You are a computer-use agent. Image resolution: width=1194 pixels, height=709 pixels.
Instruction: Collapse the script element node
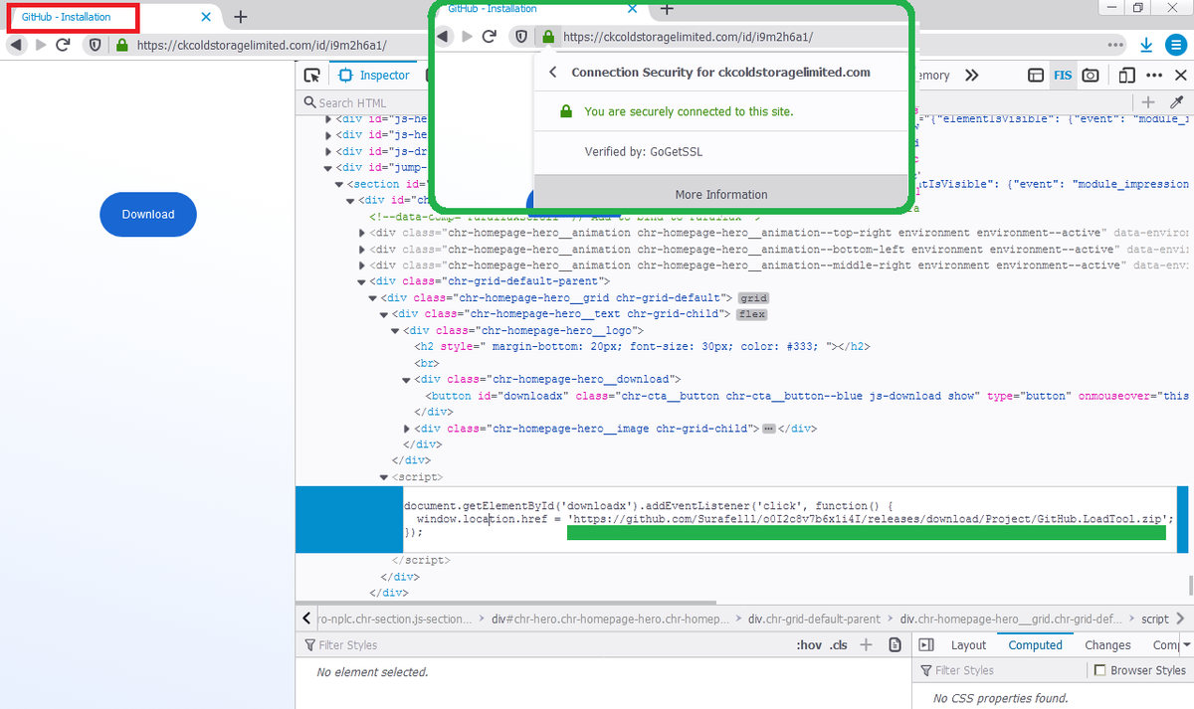pyautogui.click(x=384, y=477)
